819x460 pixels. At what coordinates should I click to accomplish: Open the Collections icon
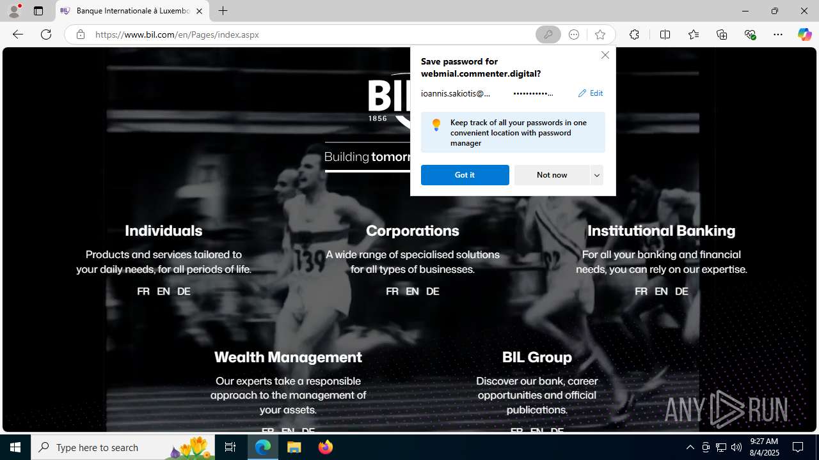(x=722, y=34)
